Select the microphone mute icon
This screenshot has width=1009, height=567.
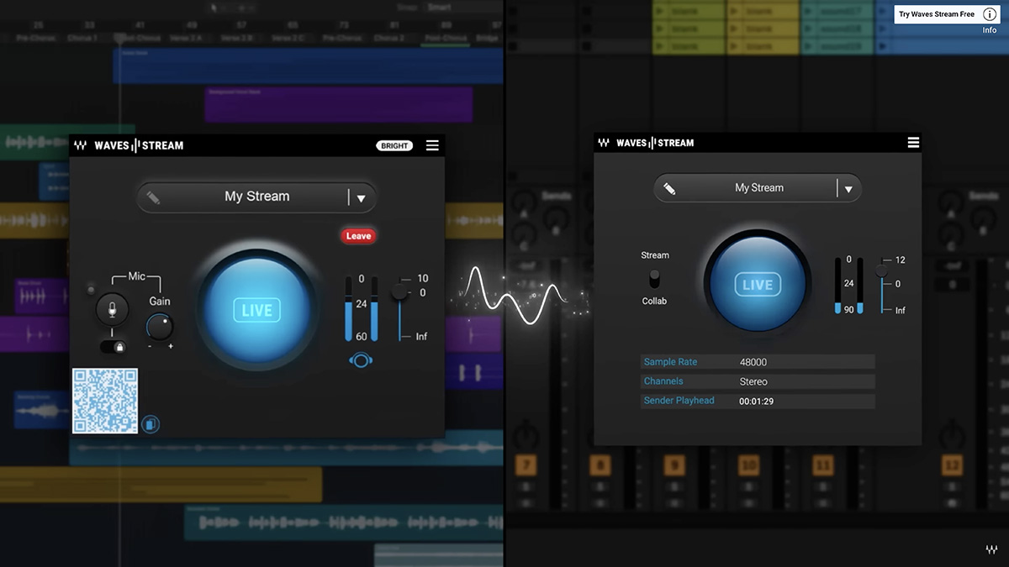point(112,309)
